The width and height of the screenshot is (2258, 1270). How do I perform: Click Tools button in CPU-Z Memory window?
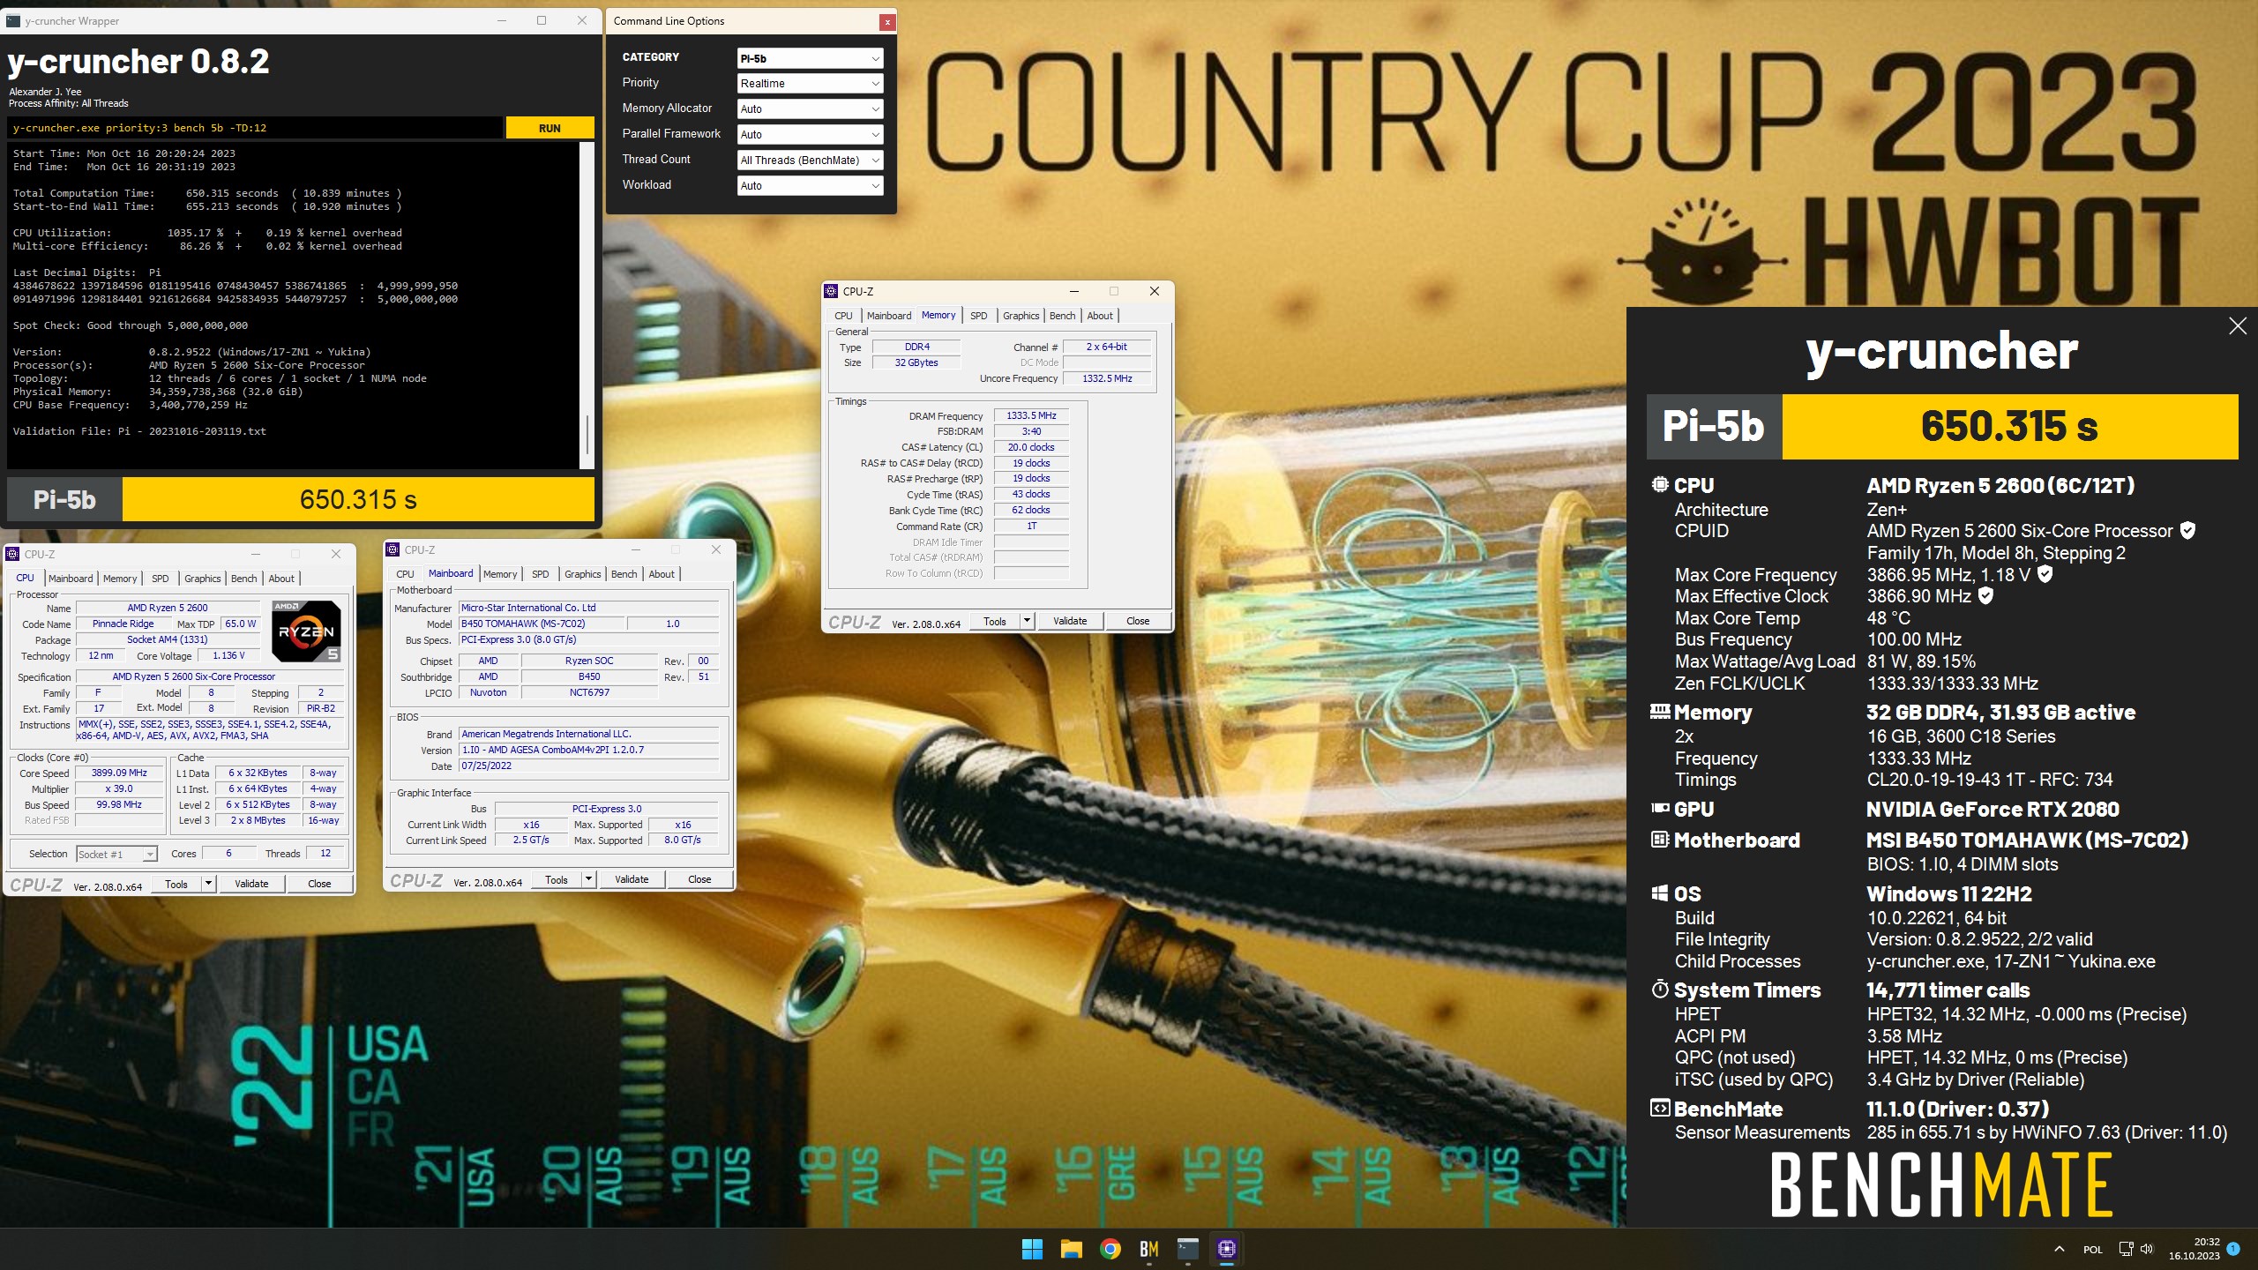(995, 621)
